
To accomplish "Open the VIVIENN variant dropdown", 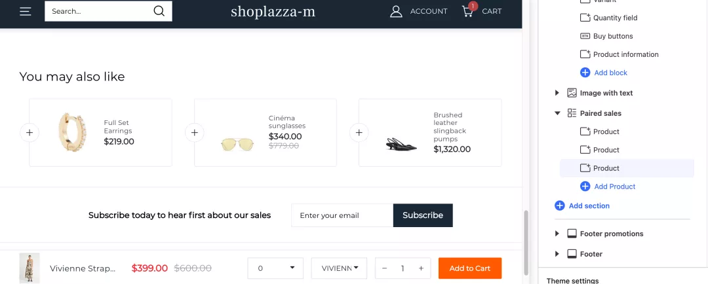I will click(x=339, y=268).
